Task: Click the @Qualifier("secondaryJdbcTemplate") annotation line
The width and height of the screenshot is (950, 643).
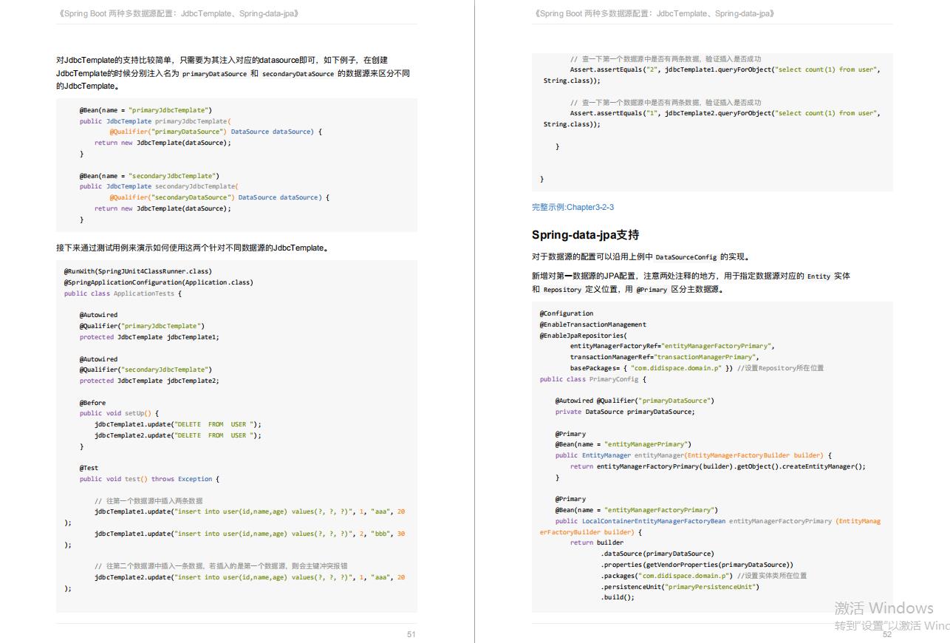Action: coord(146,370)
